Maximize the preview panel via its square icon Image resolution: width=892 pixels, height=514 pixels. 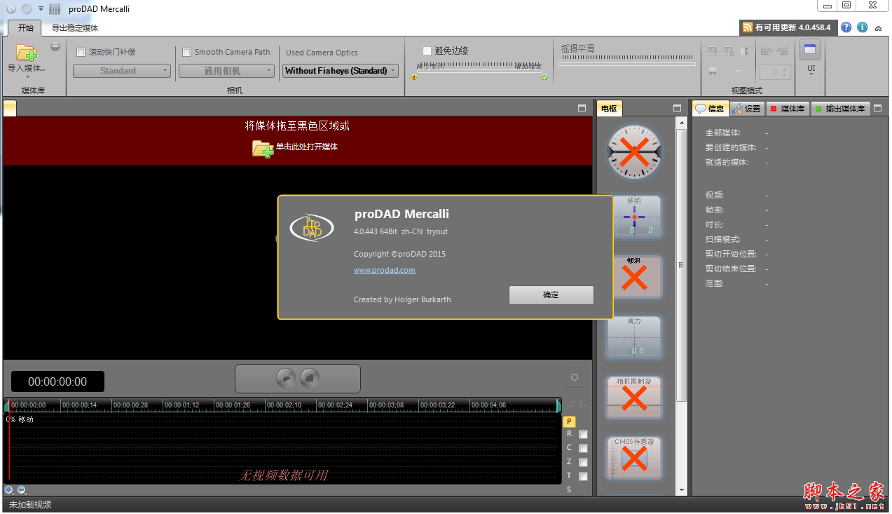[x=582, y=108]
